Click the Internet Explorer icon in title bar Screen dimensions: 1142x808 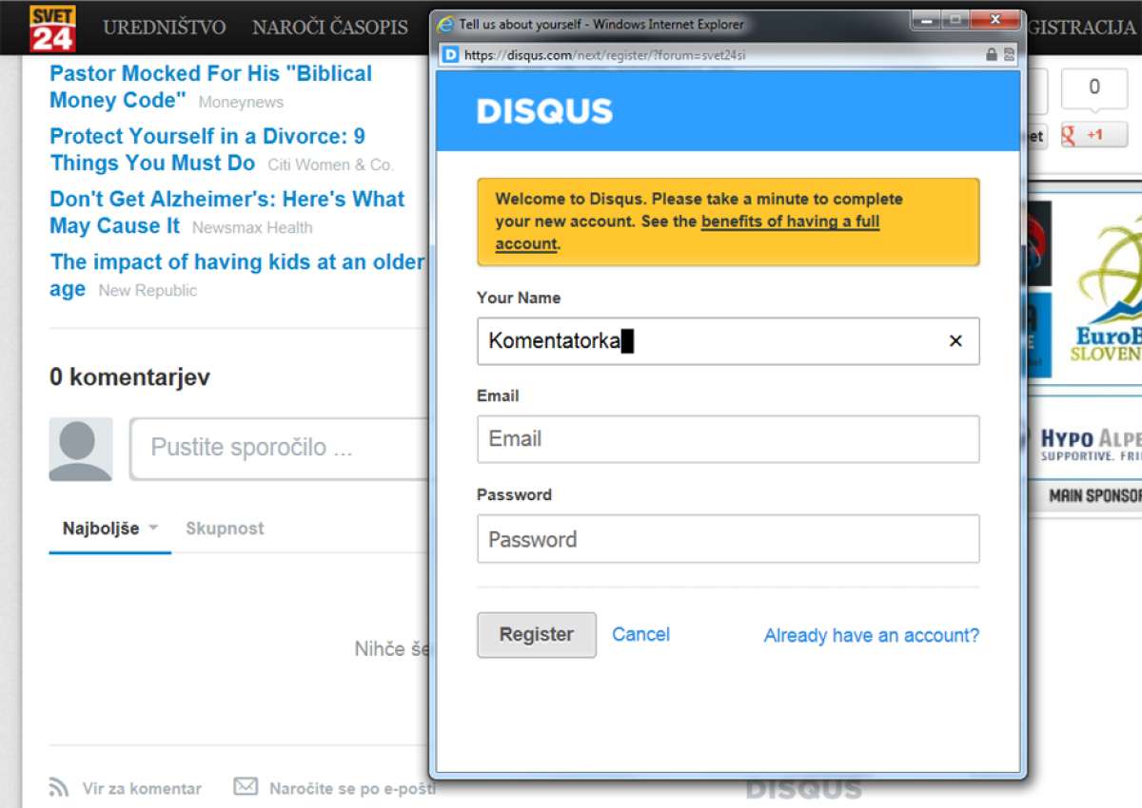[445, 24]
